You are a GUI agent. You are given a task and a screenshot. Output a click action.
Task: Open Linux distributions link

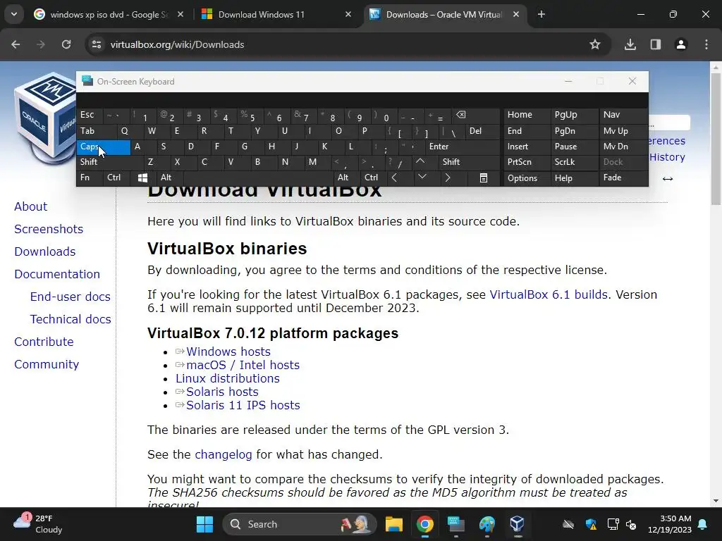tap(228, 378)
